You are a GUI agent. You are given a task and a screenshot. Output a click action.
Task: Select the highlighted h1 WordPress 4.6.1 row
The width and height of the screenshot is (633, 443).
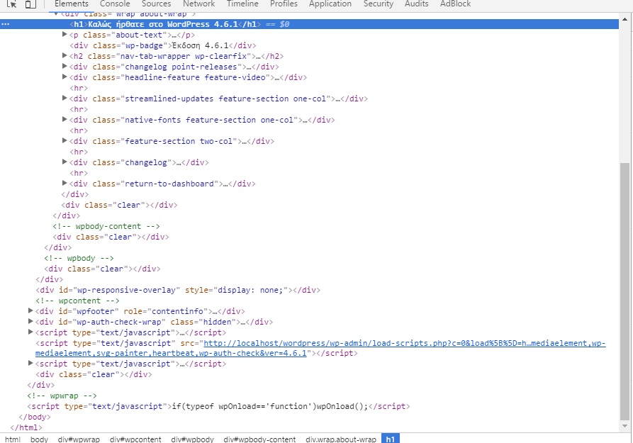tap(309, 24)
